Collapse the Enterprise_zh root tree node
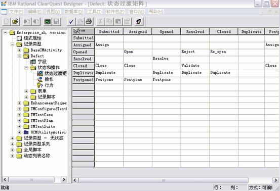The image size is (280, 191). click(x=6, y=32)
